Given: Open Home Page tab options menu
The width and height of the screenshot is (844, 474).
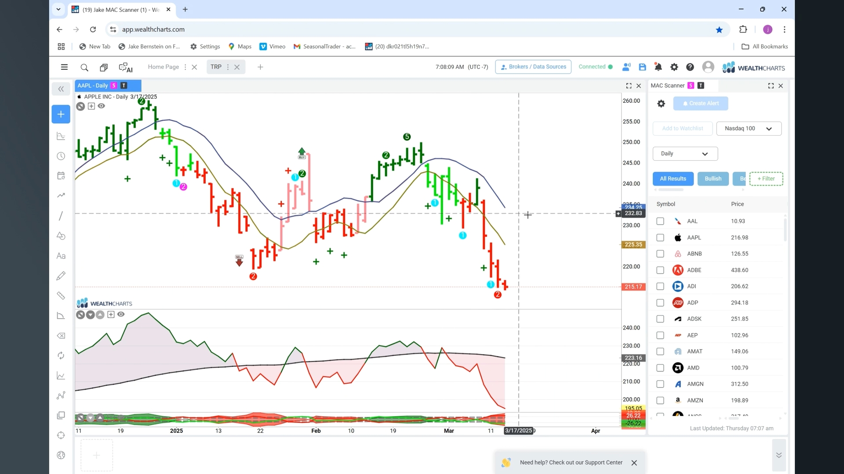Looking at the screenshot, I should click(x=185, y=67).
